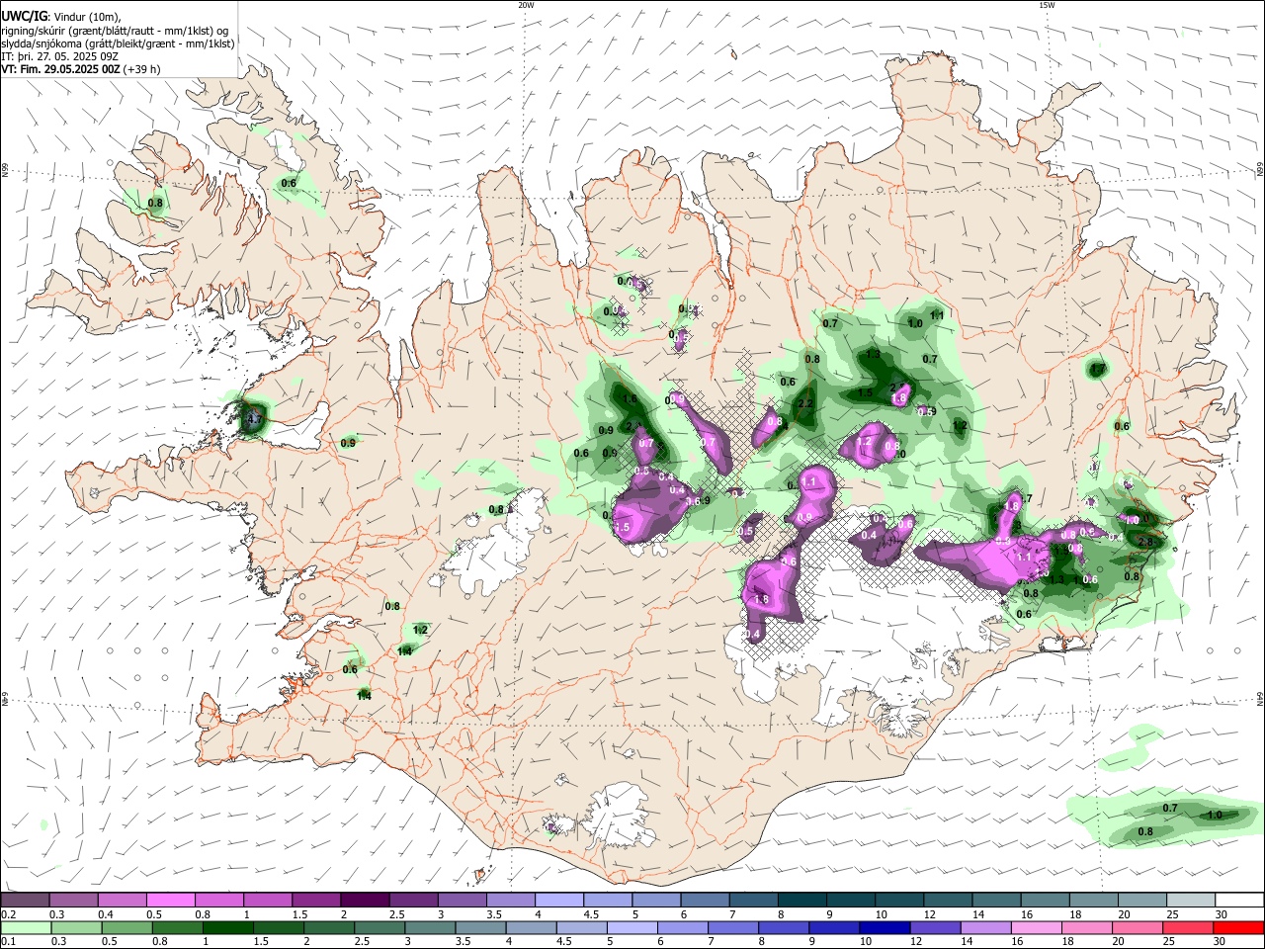Click the '4.7' precipitation value on the west coast

(253, 419)
